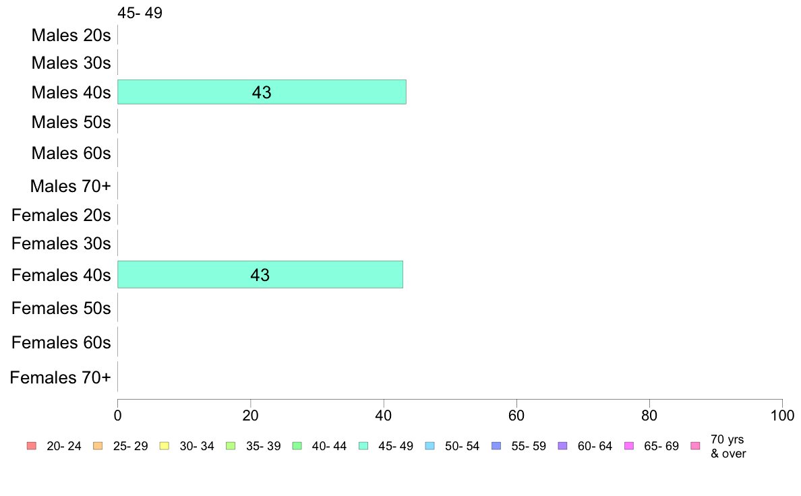Select the 50- 54 sky blue swatch

[430, 446]
